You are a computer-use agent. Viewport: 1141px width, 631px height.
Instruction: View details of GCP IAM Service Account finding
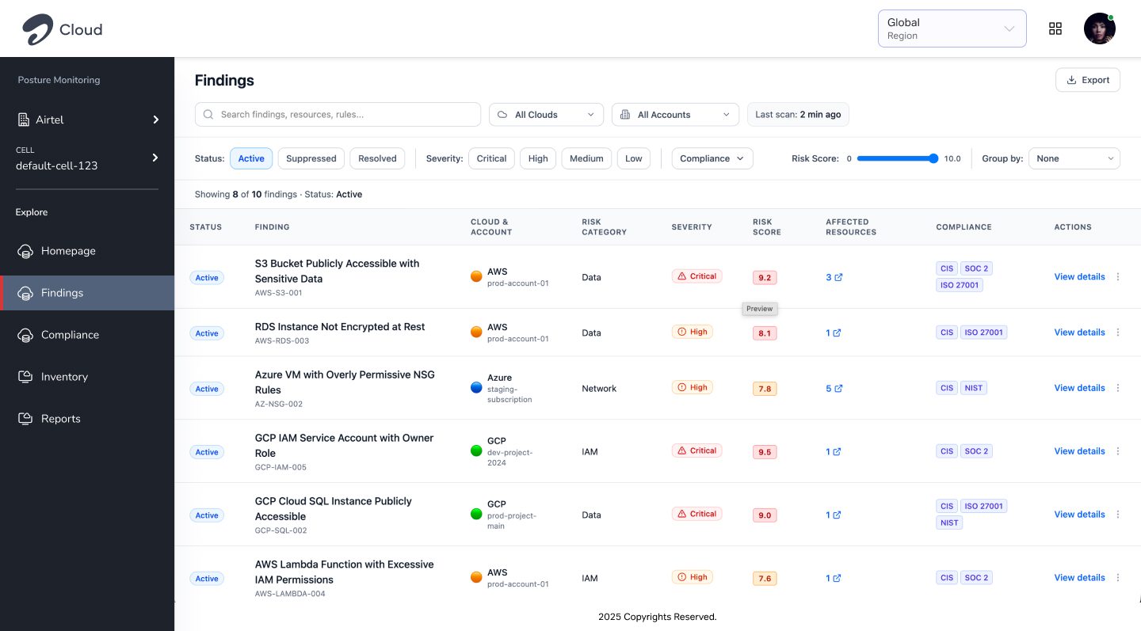pos(1079,451)
